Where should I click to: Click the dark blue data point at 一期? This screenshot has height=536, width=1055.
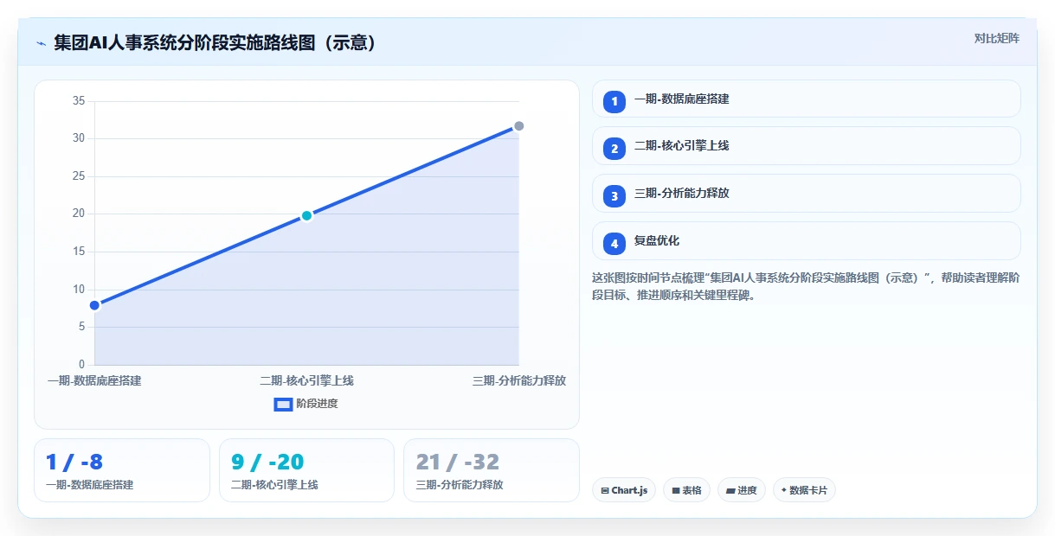pos(95,305)
